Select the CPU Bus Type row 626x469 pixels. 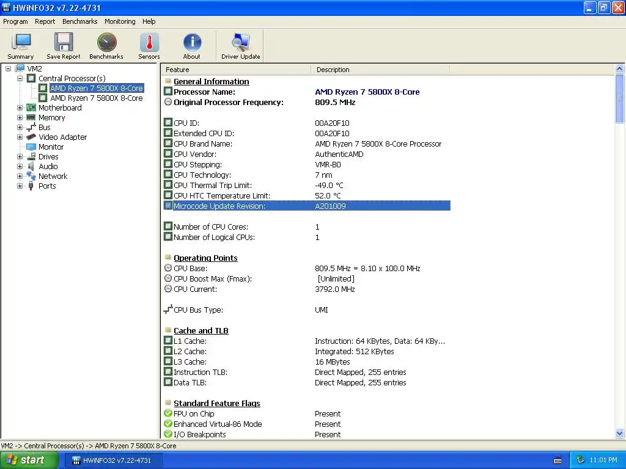tap(307, 310)
